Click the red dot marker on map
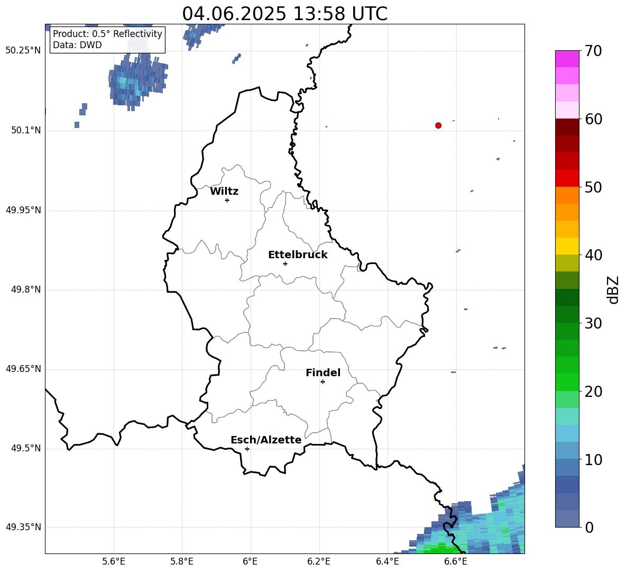 click(x=438, y=125)
